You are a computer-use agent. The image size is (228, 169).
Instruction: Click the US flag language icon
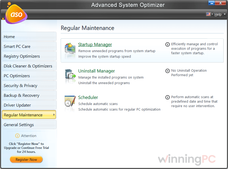(x=208, y=14)
